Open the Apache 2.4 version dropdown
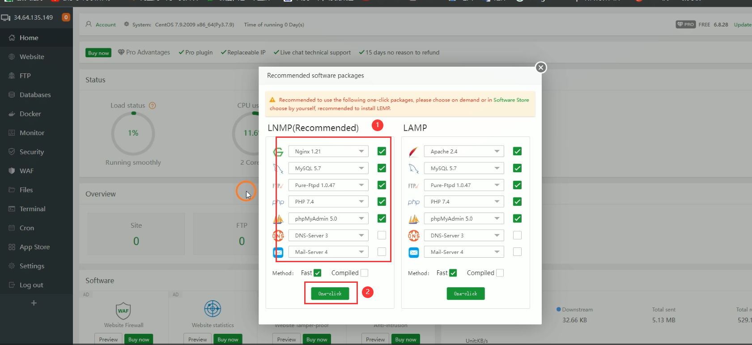This screenshot has height=345, width=752. (464, 151)
